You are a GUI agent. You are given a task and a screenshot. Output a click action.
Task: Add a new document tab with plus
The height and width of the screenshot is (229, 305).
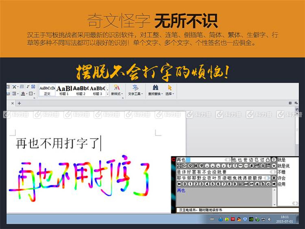19,103
